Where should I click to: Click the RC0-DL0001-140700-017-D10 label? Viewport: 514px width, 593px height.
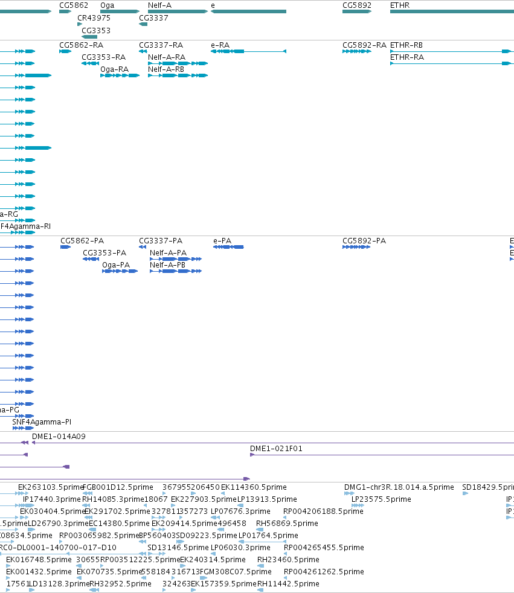coord(58,548)
